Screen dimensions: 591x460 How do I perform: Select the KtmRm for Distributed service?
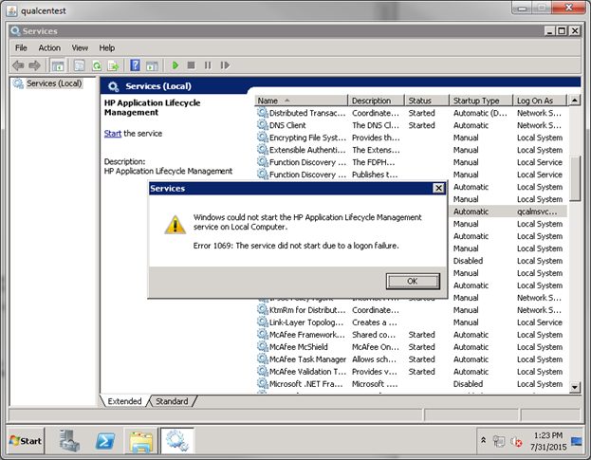(411, 310)
